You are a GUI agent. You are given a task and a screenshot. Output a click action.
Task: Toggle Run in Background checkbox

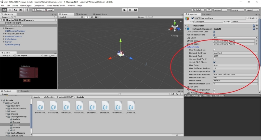pos(214,35)
